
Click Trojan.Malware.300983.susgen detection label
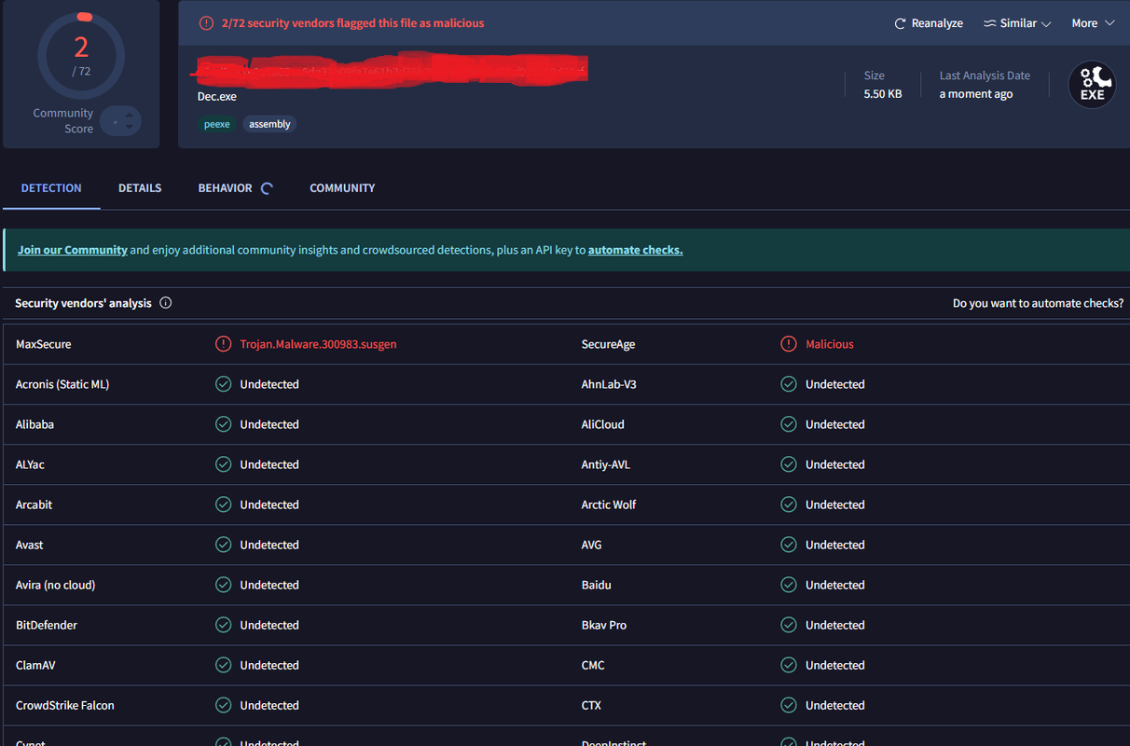[x=319, y=344]
